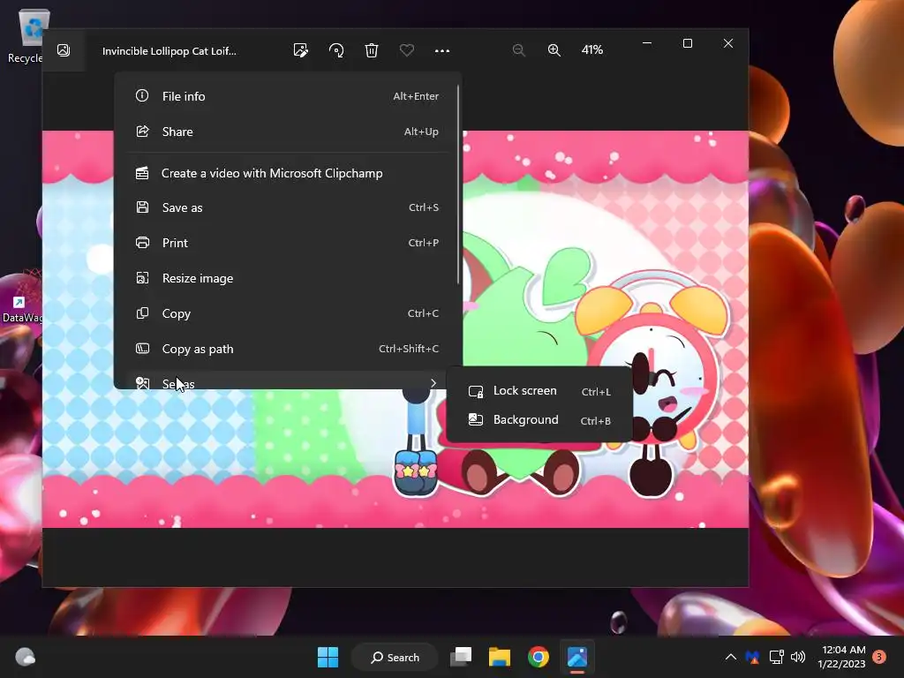Minimize the Photos window
The image size is (904, 678).
coord(647,43)
